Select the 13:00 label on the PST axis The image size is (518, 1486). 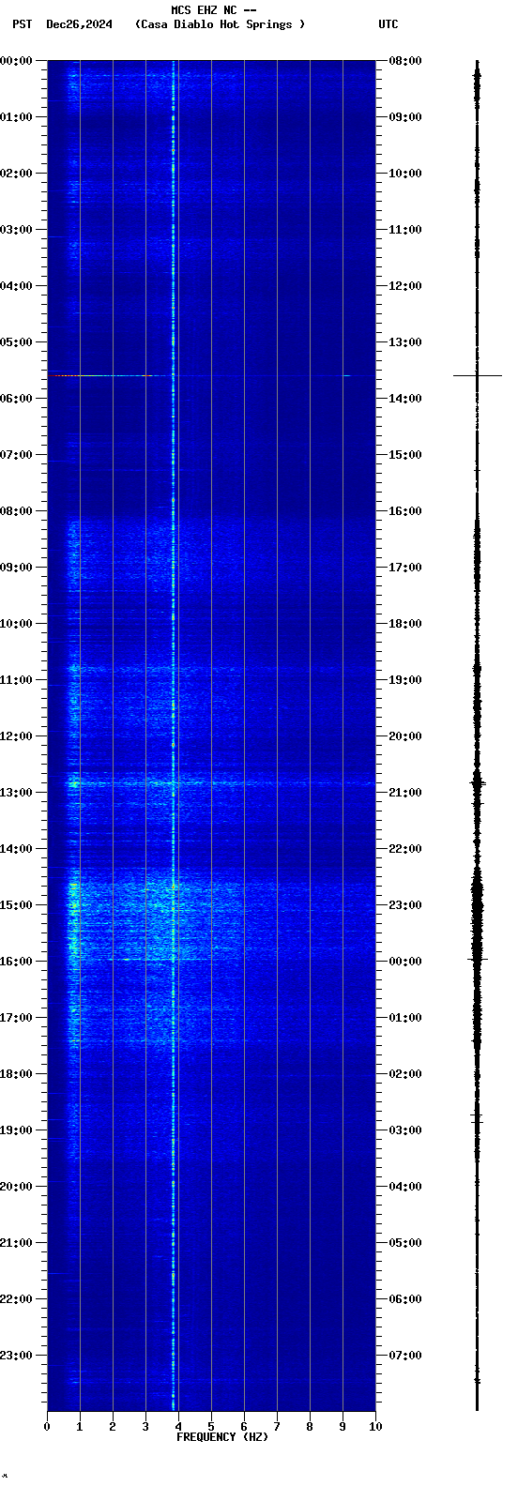point(17,793)
